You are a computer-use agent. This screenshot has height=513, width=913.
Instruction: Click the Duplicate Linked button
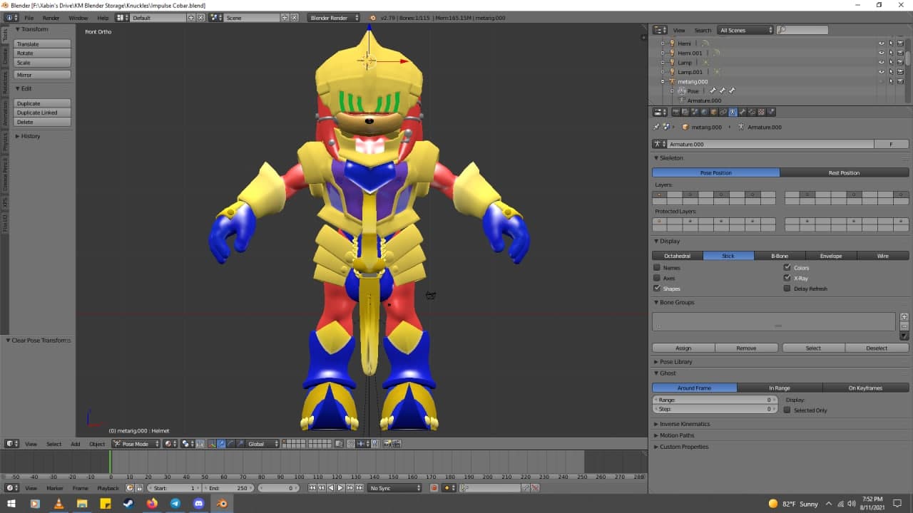(42, 113)
